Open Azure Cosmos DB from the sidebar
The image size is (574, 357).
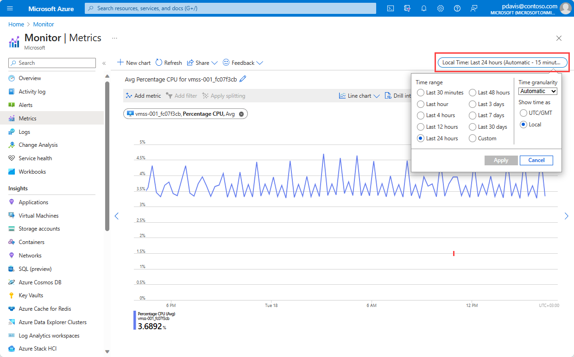(x=40, y=282)
